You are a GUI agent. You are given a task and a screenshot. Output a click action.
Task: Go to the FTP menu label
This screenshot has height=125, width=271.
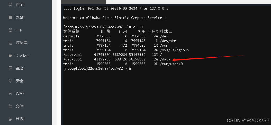tap(19, 30)
